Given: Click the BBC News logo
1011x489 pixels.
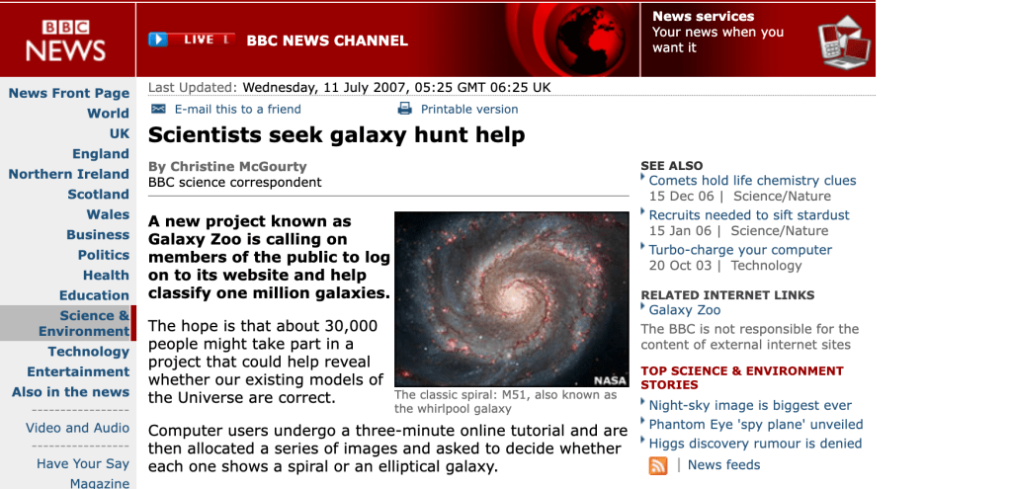Looking at the screenshot, I should tap(65, 40).
